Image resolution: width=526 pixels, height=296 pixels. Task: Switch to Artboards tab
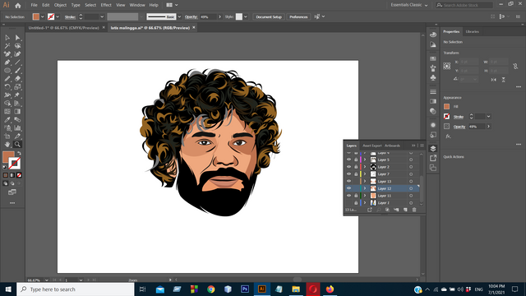[392, 146]
